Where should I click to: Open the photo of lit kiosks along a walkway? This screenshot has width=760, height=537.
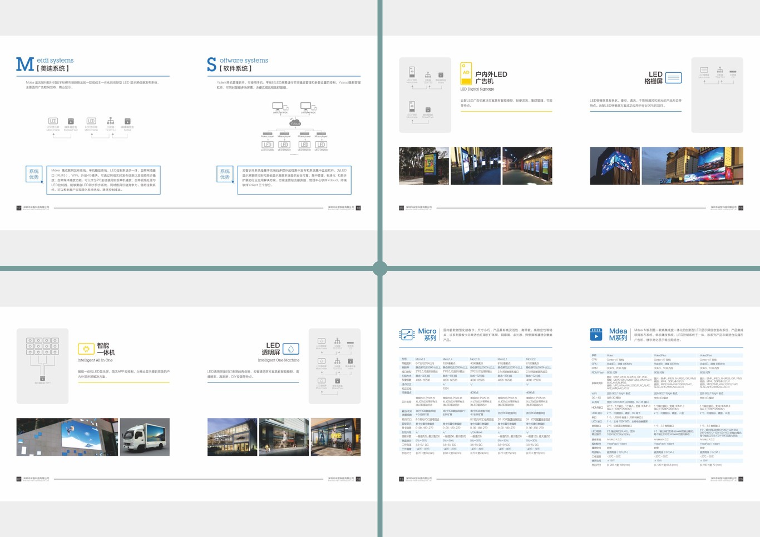tap(527, 166)
